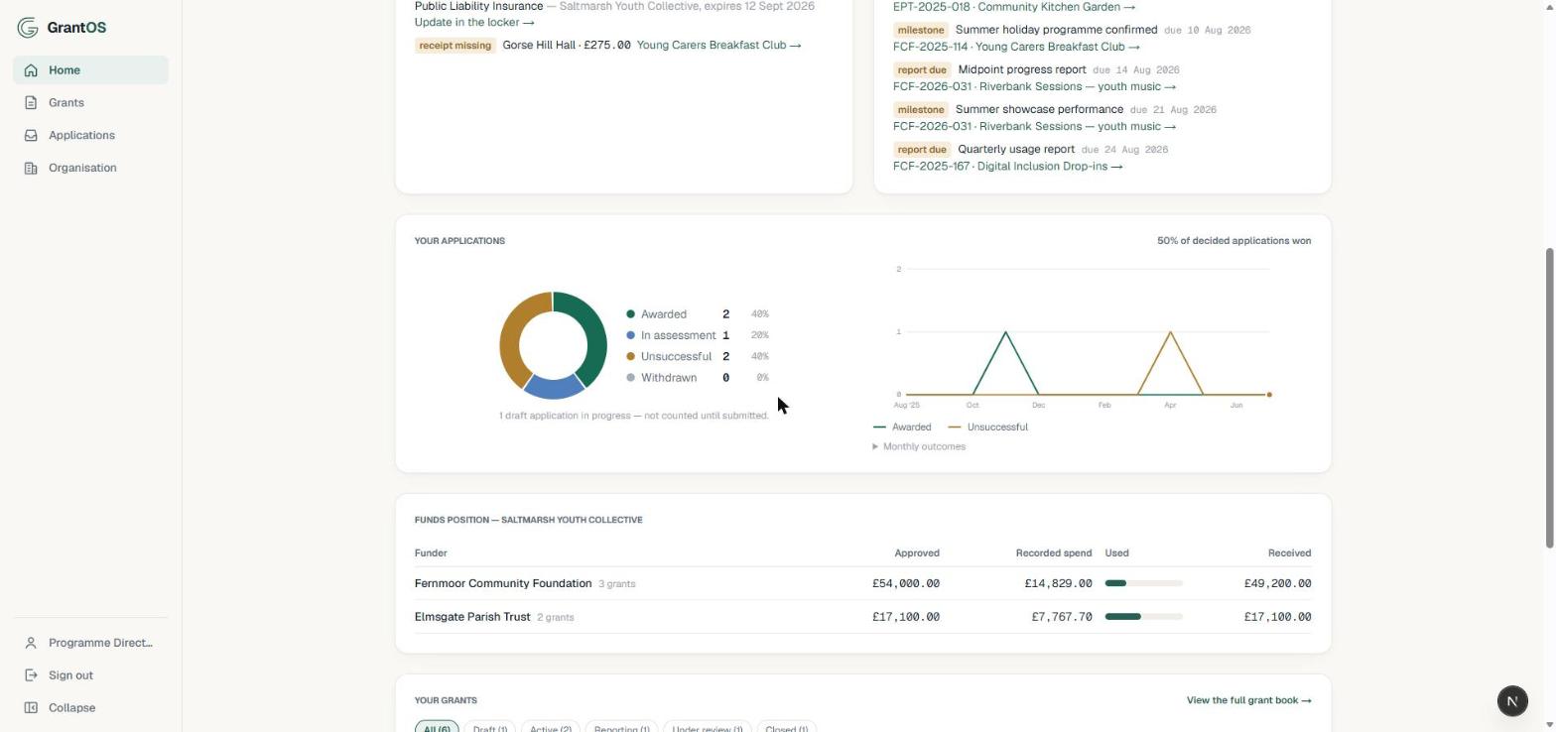Click the Awarded peak on the line chart

point(1005,332)
